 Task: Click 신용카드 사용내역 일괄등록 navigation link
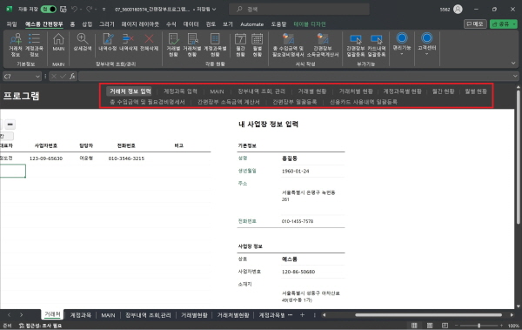tap(363, 102)
